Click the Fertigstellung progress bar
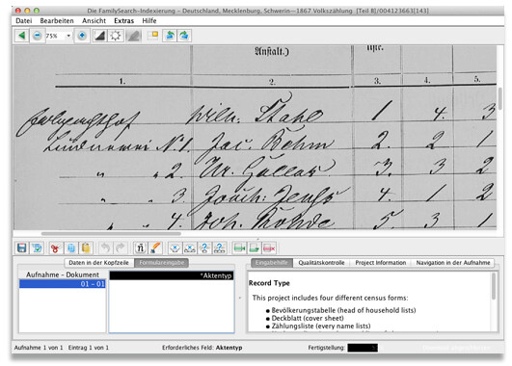512x366 pixels. pyautogui.click(x=363, y=348)
